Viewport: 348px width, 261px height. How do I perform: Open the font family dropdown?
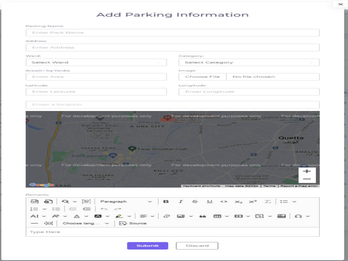click(x=59, y=216)
